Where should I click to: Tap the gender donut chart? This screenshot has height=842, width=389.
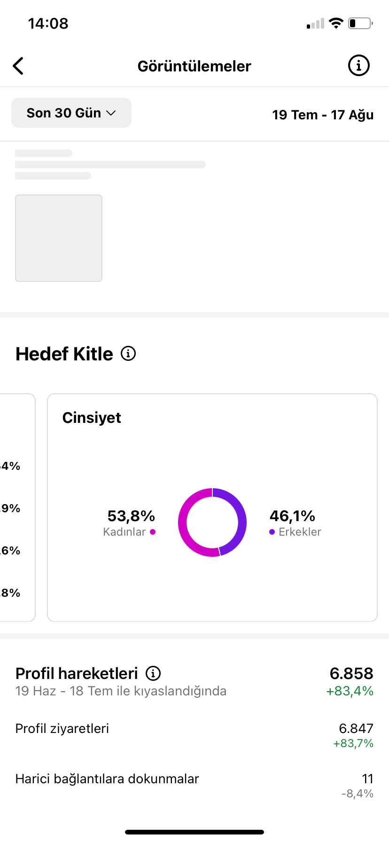(212, 522)
